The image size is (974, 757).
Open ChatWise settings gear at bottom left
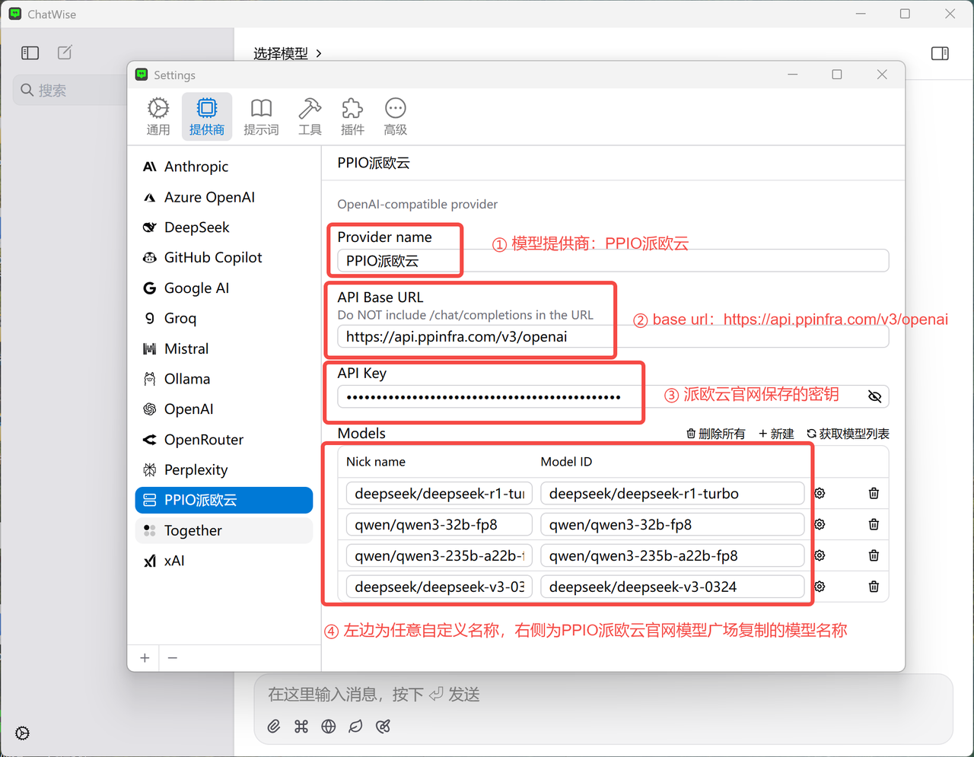pos(23,733)
